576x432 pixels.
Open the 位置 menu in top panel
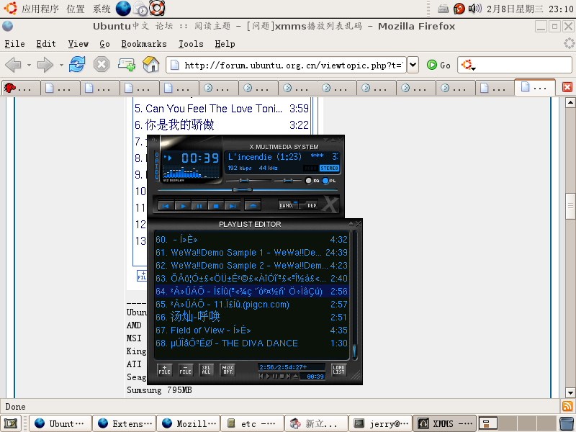(76, 9)
